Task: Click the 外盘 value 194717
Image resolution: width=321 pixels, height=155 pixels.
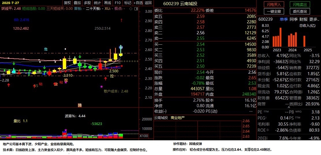Action: click(197, 94)
